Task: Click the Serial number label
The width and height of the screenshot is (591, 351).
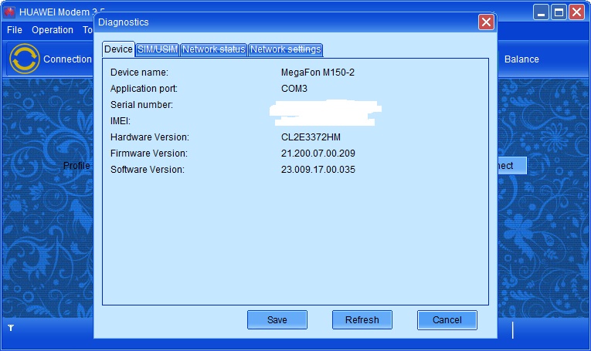Action: click(x=141, y=105)
